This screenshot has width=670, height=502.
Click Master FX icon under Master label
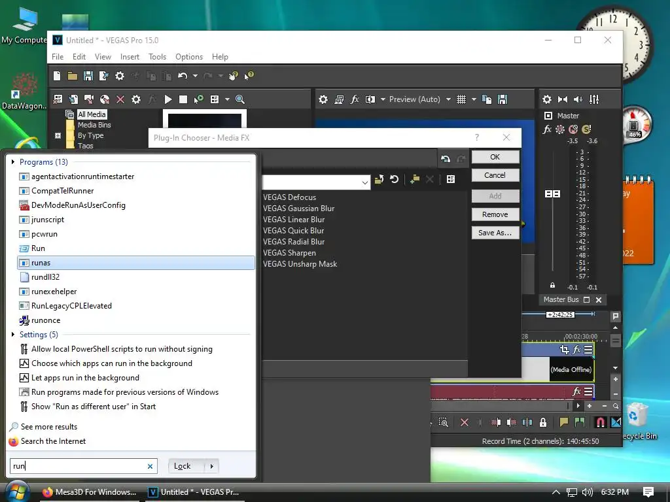(547, 129)
